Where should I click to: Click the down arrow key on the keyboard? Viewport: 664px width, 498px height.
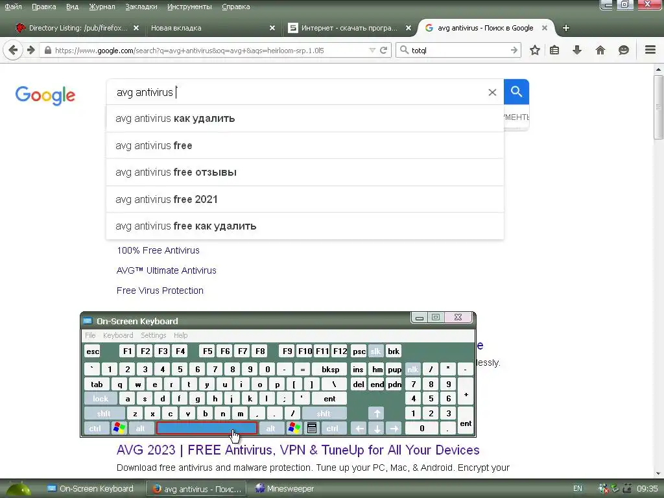377,428
